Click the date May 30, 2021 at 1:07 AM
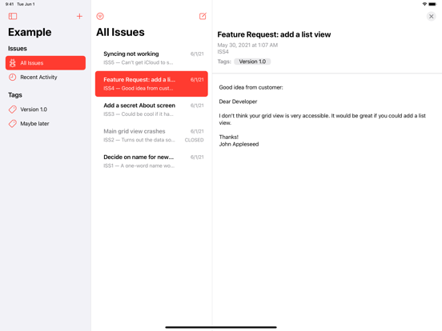 [x=247, y=45]
